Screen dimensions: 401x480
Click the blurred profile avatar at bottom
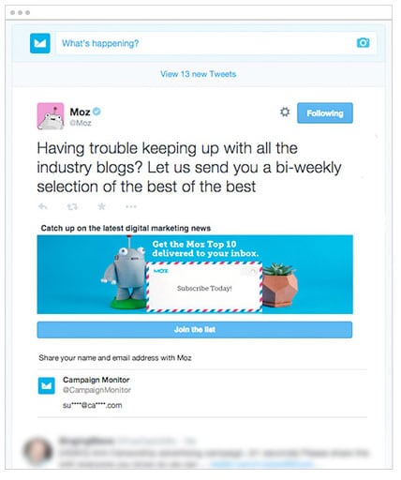[38, 451]
